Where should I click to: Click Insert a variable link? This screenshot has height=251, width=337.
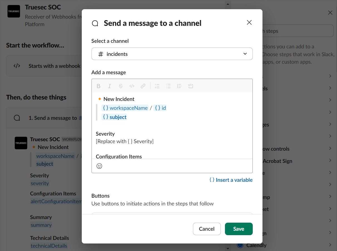click(x=231, y=180)
